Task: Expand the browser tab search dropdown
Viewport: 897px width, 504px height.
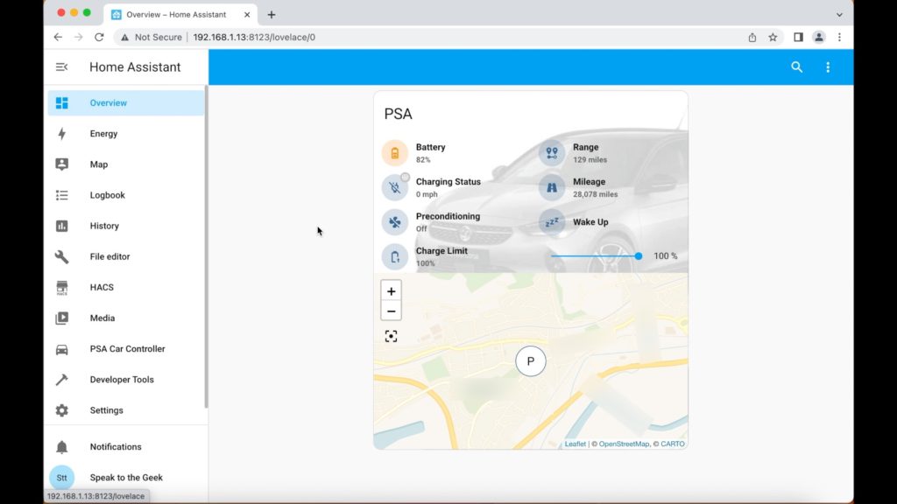Action: pos(839,15)
